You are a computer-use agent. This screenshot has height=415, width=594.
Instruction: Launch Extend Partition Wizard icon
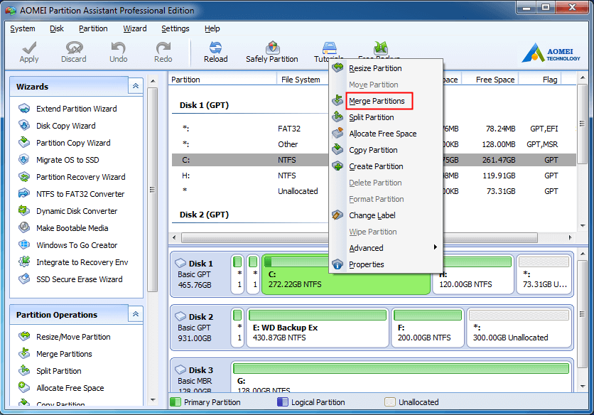pyautogui.click(x=24, y=109)
